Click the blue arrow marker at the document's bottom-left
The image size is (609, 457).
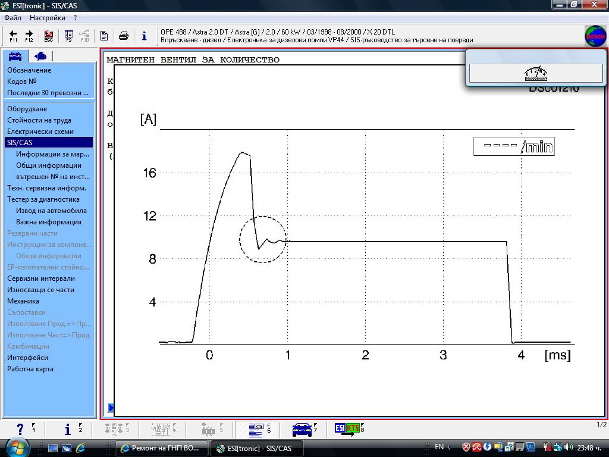[x=111, y=408]
